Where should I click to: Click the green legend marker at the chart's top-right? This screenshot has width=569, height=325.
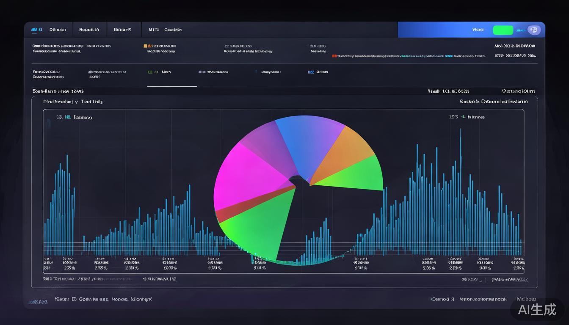click(463, 117)
